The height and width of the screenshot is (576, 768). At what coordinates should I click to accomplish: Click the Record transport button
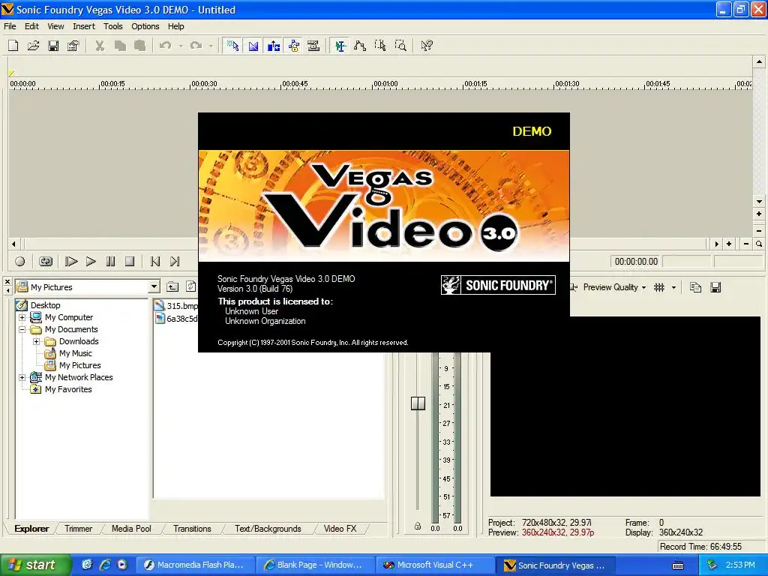coord(20,262)
